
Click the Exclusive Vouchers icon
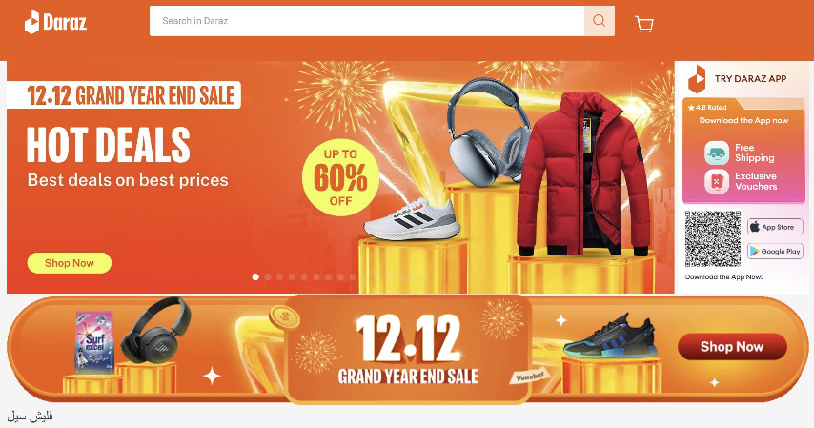tap(717, 182)
